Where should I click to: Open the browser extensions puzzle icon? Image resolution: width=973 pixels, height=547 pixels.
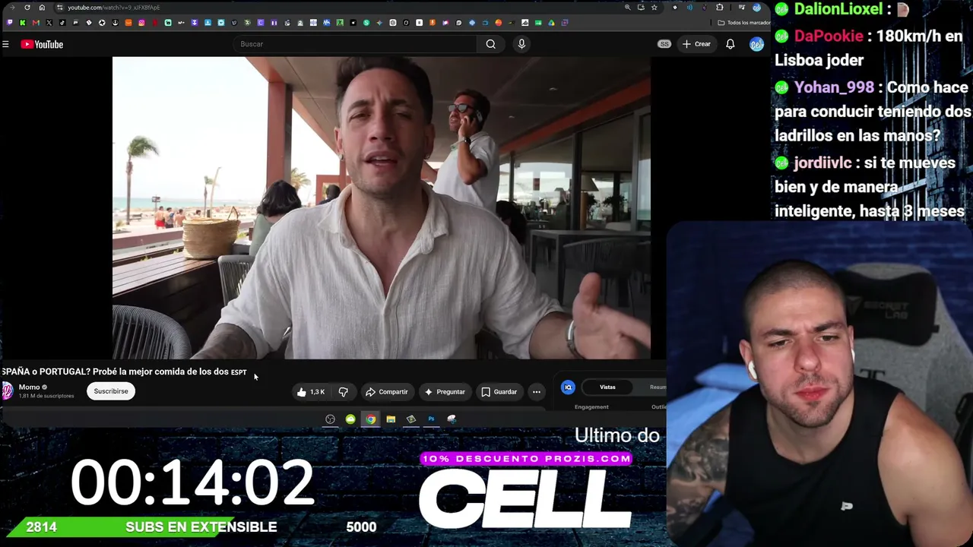720,8
